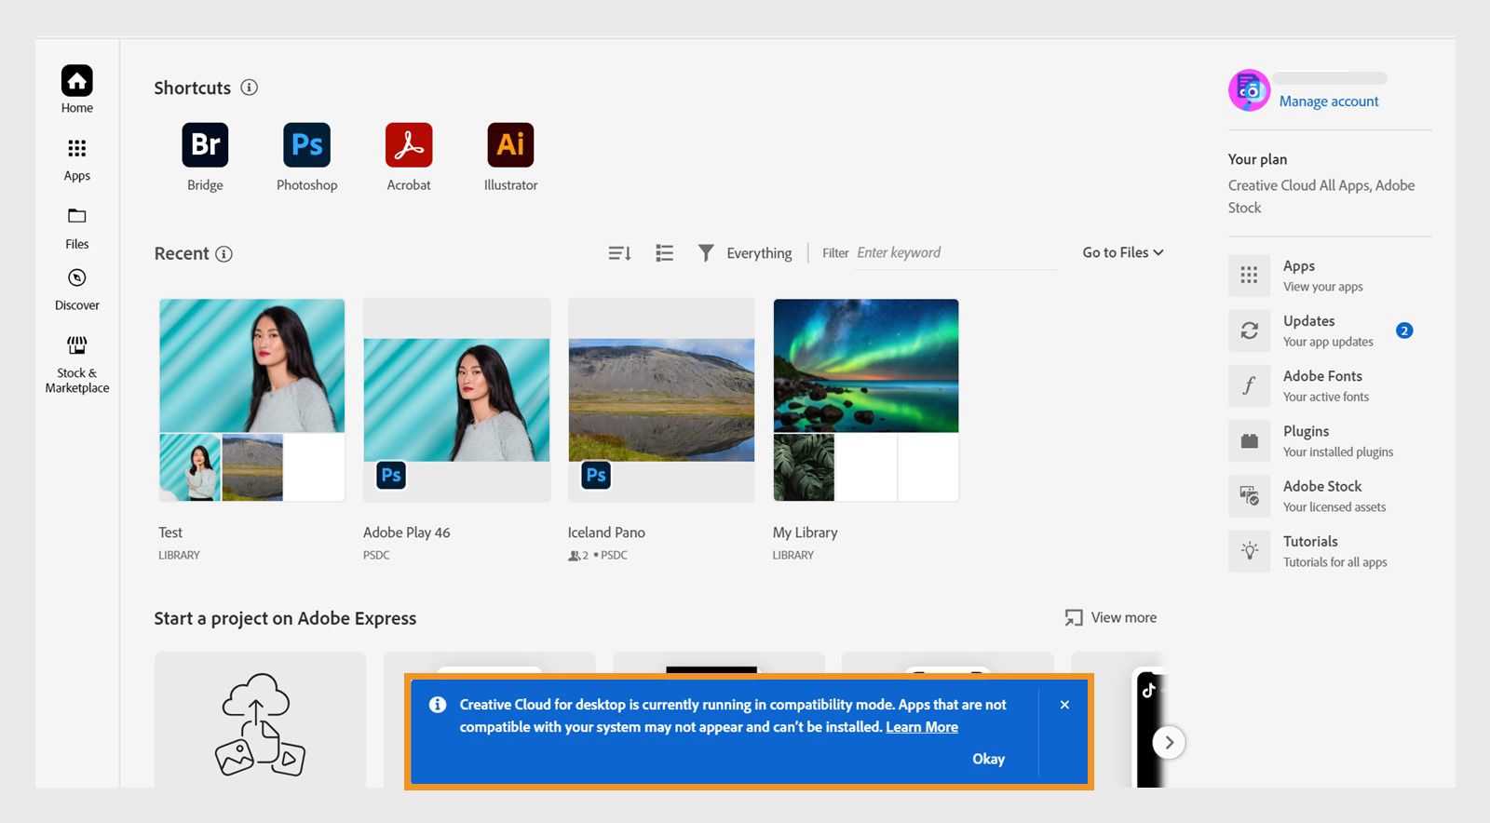Click 'View your apps' text
This screenshot has width=1490, height=823.
(1322, 287)
